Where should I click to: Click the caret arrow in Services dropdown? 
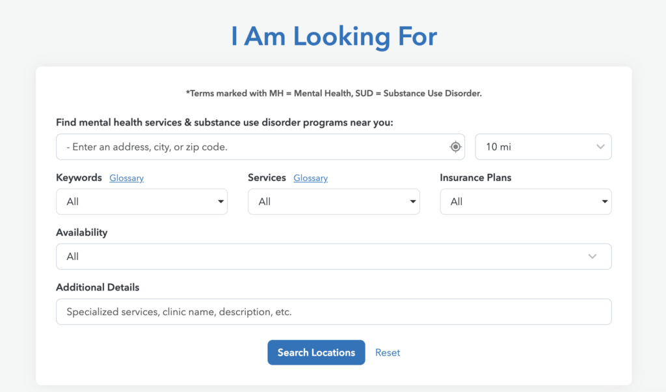(412, 202)
